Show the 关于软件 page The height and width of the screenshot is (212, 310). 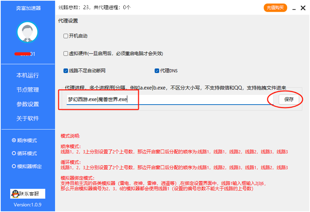click(x=27, y=118)
